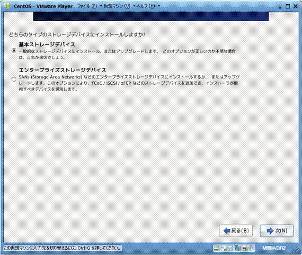
Task: Select the 基本ストレージデバイス radio button
Action: pyautogui.click(x=14, y=51)
